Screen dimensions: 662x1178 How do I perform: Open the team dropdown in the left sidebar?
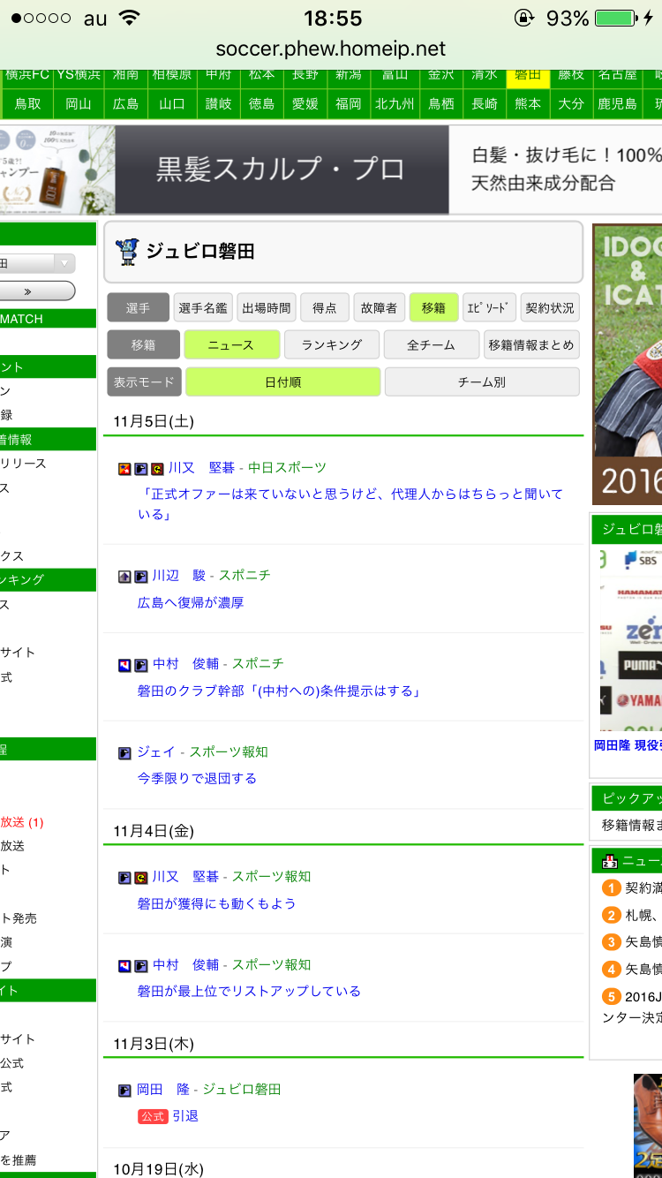pyautogui.click(x=37, y=263)
